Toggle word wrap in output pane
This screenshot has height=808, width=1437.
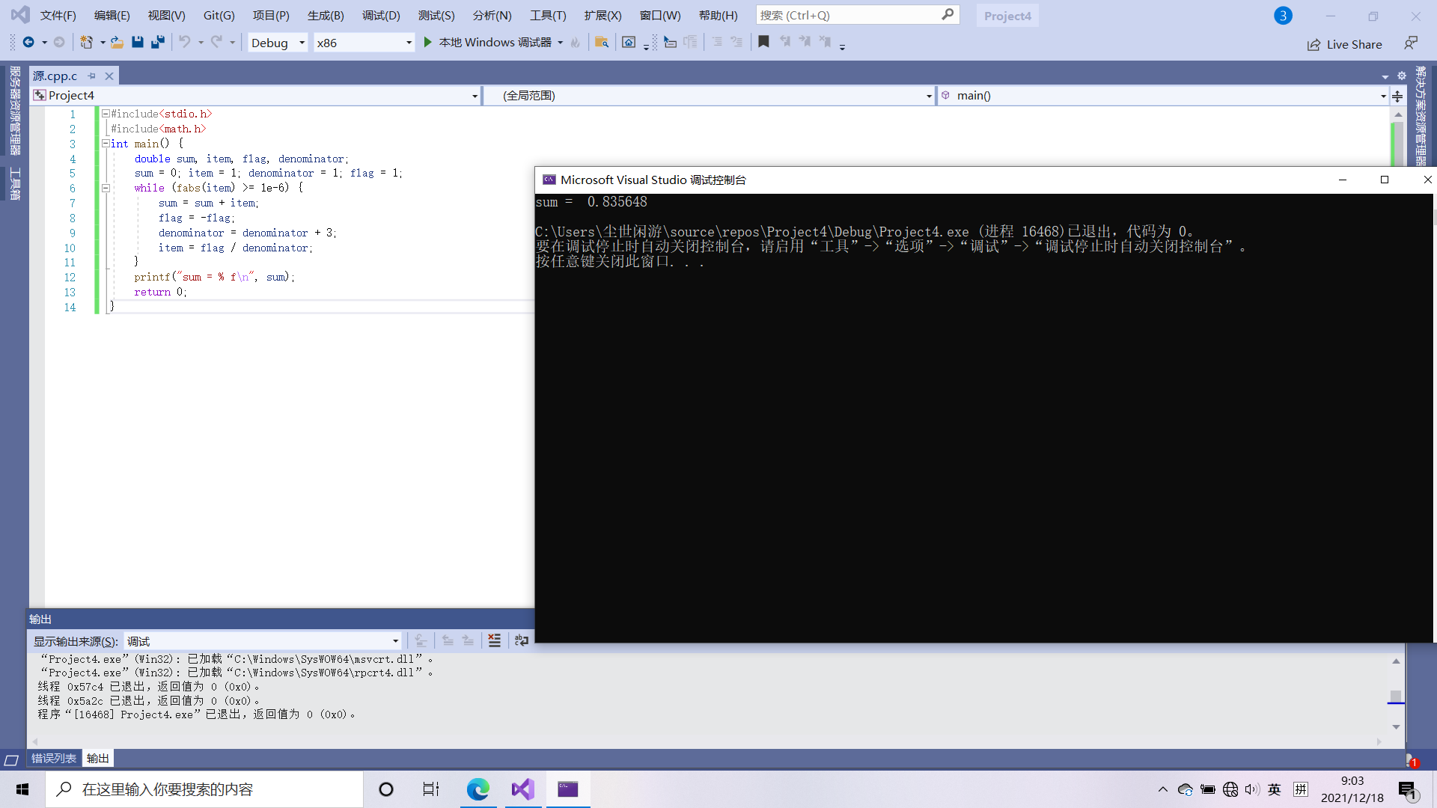522,640
